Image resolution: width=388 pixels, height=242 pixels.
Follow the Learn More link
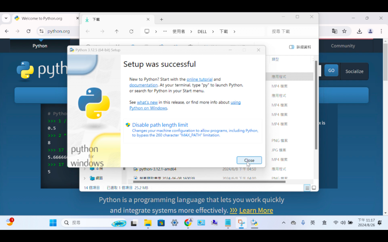click(256, 210)
